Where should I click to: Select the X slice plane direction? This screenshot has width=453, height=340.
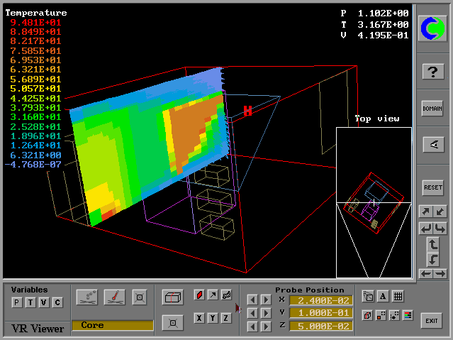click(200, 318)
